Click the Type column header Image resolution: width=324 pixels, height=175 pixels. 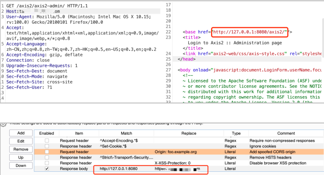coord(236,133)
